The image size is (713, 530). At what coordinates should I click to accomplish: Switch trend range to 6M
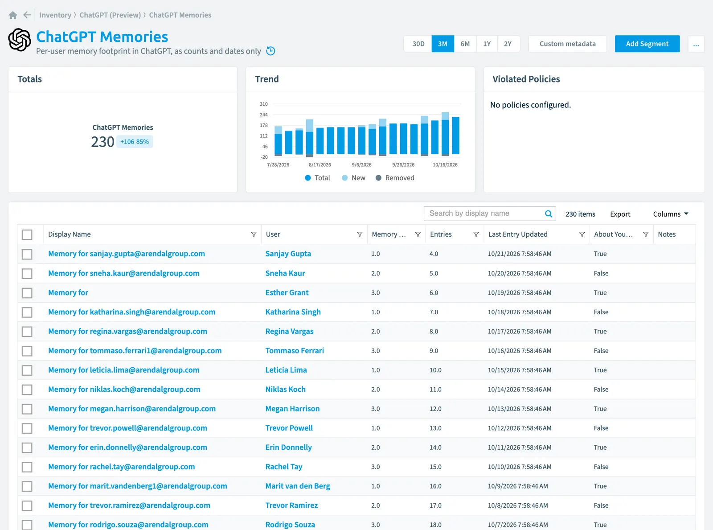pos(465,44)
